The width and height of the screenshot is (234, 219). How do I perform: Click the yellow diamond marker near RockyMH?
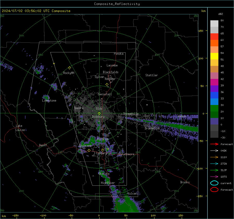click(x=69, y=68)
